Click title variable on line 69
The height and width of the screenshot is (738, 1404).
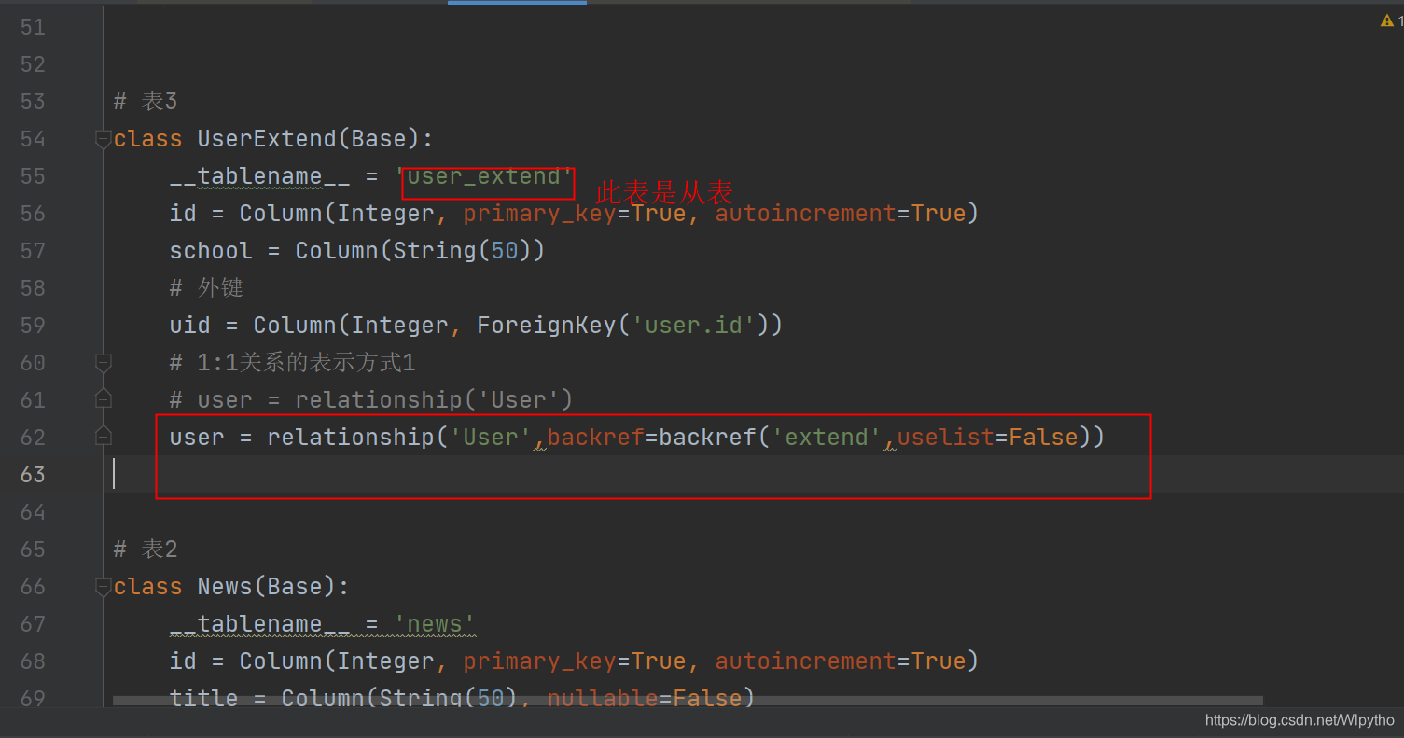click(x=203, y=699)
